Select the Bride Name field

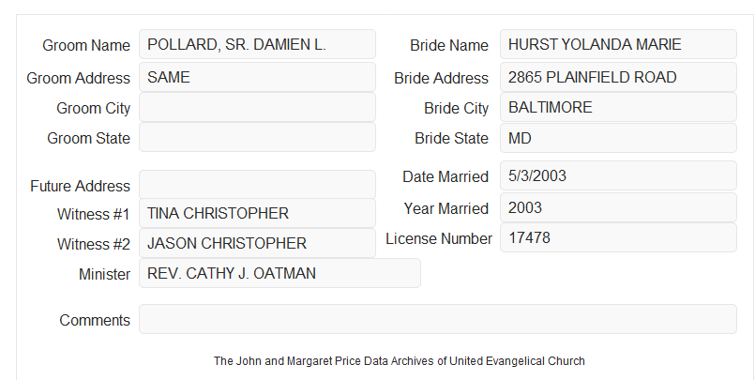coord(618,44)
